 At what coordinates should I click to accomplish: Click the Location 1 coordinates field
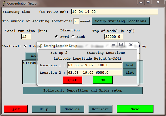point(94,65)
